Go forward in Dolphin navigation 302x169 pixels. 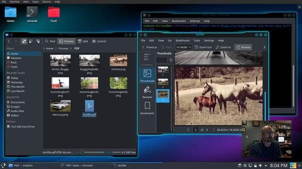pyautogui.click(x=16, y=41)
